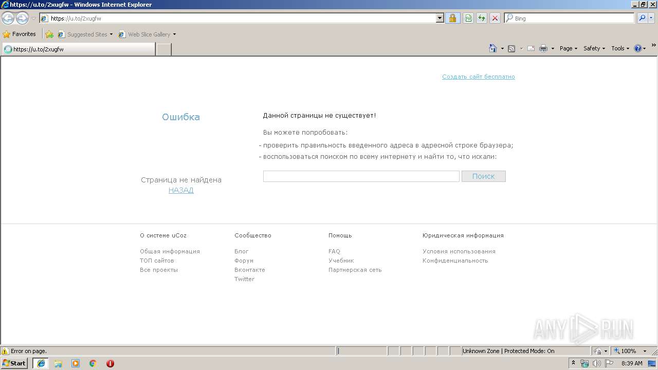658x370 pixels.
Task: Click the browser Forward arrow button
Action: [22, 18]
